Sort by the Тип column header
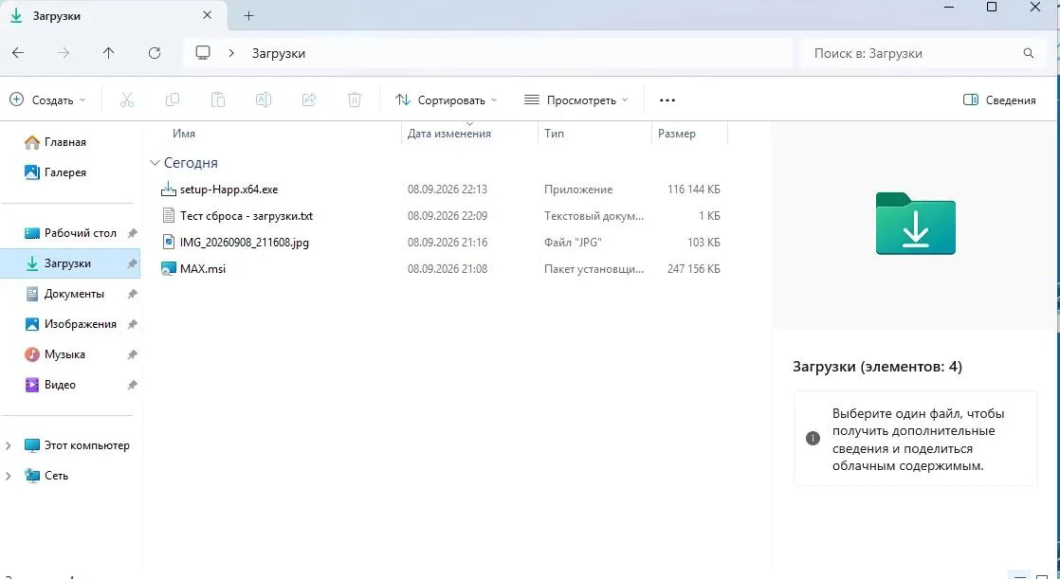1060x579 pixels. 554,134
